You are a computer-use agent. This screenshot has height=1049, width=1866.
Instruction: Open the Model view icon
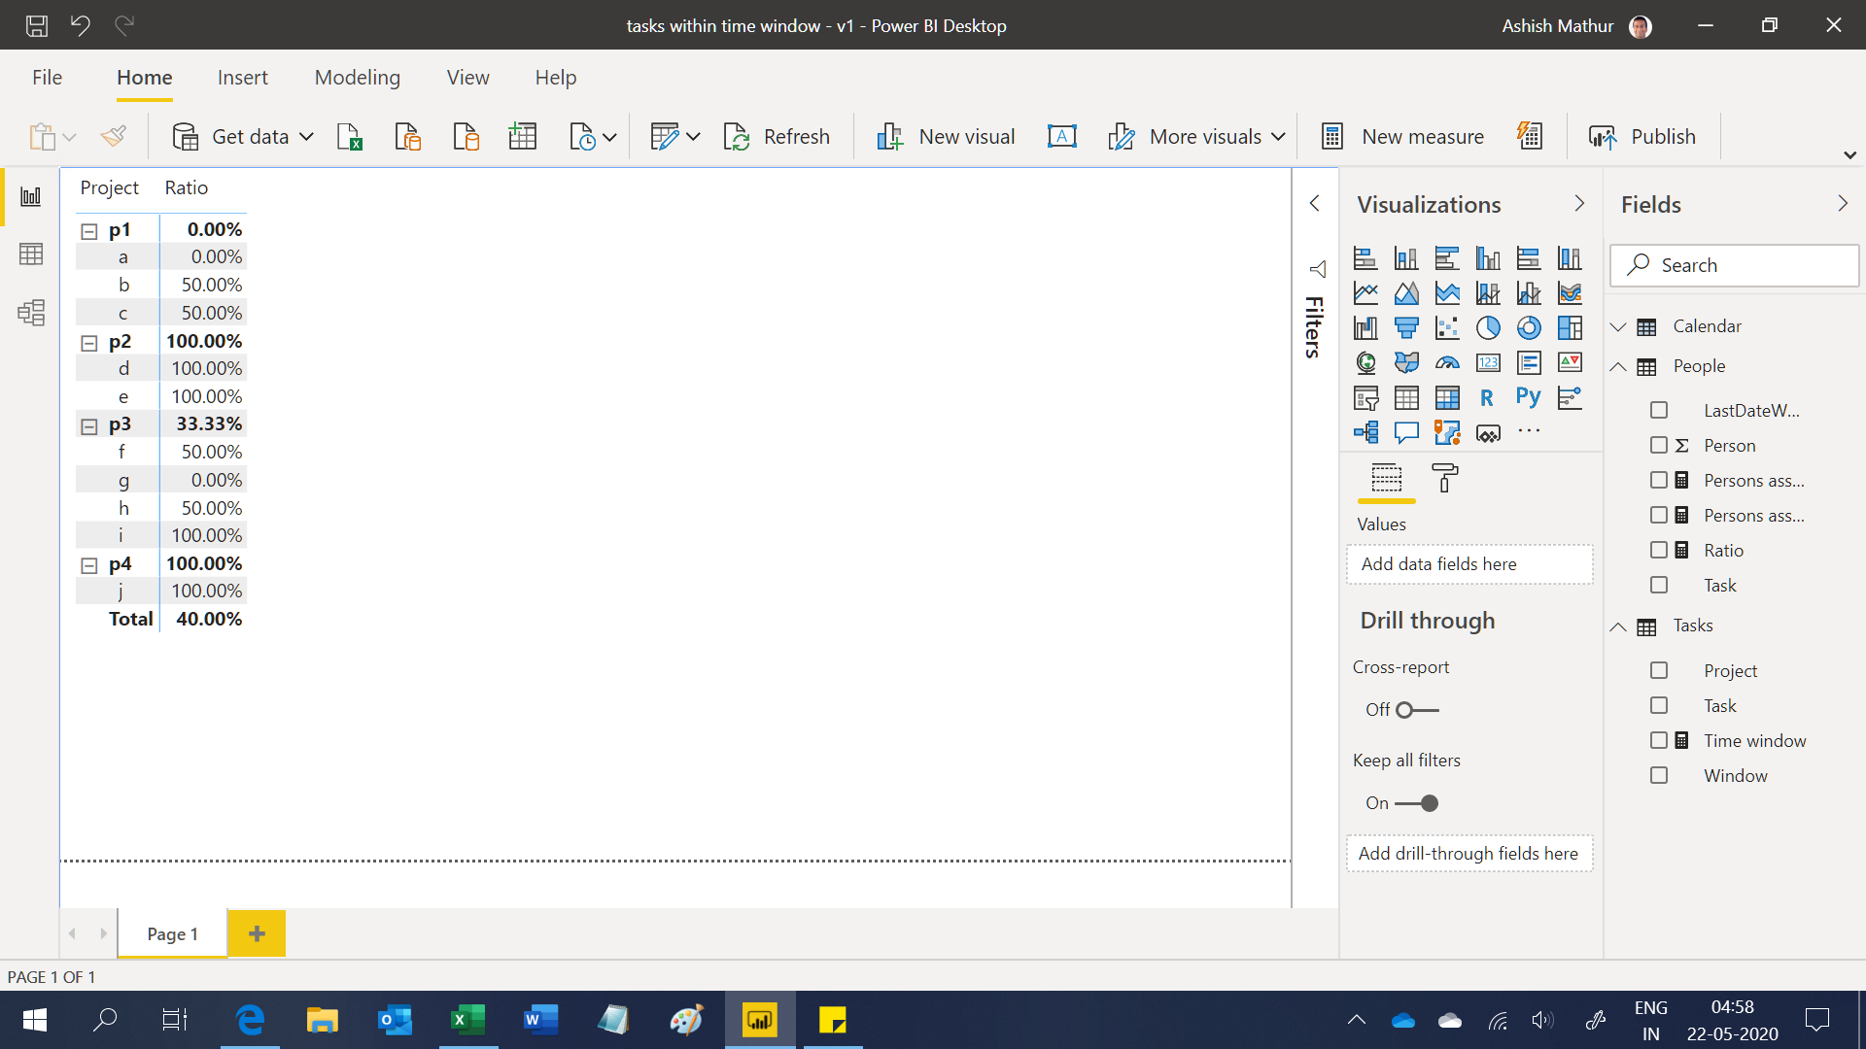31,312
